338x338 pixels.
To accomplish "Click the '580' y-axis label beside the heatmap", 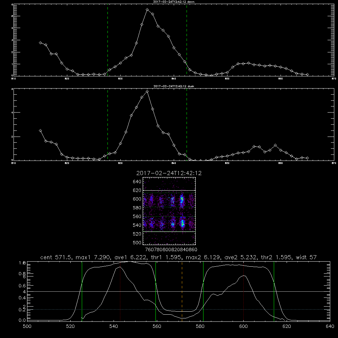I will (137, 208).
